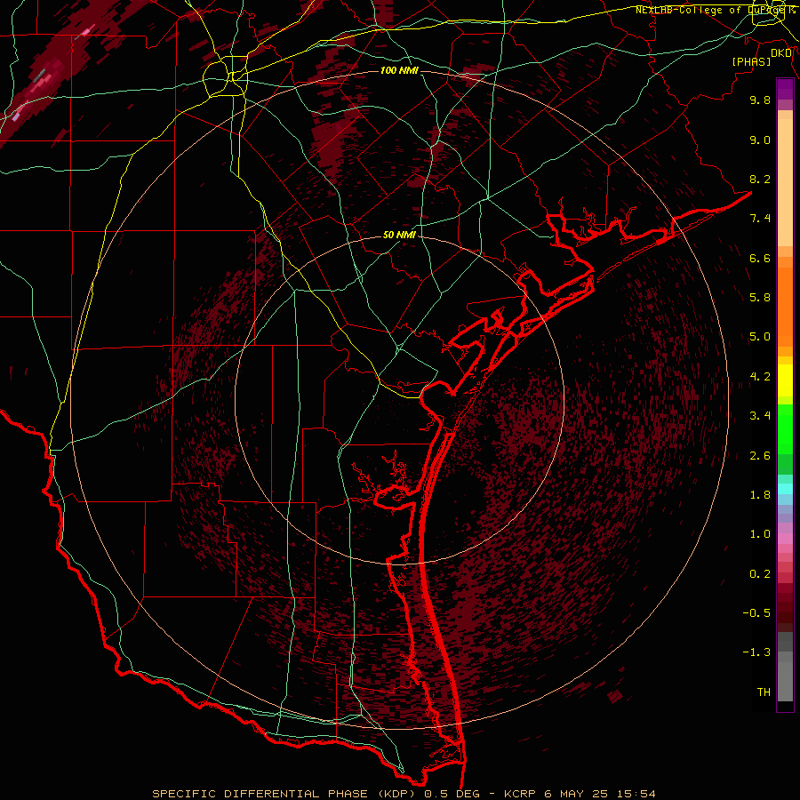800x800 pixels.
Task: Pick the dark maroon segment of the color bar
Action: point(785,608)
